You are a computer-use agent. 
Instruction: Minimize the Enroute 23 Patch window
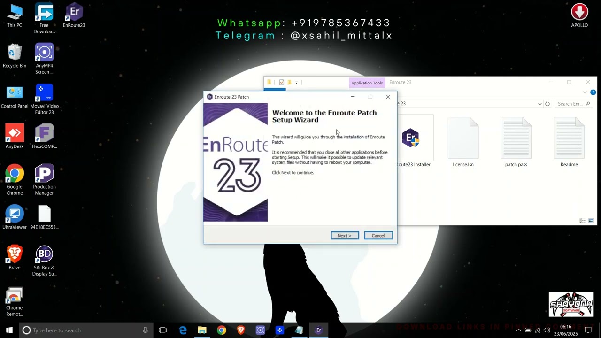353,97
